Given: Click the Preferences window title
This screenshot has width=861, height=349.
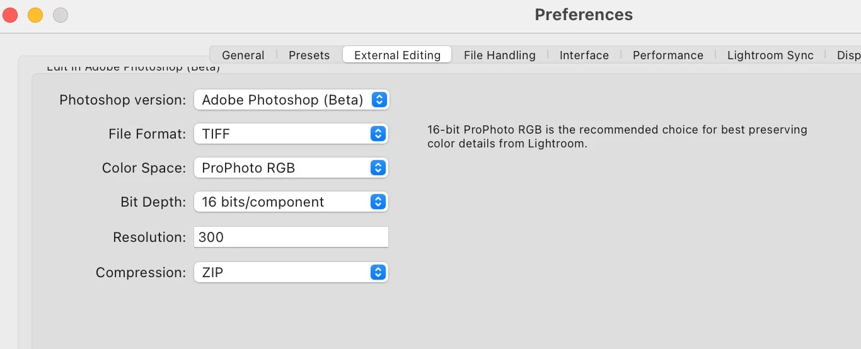Looking at the screenshot, I should (x=584, y=14).
